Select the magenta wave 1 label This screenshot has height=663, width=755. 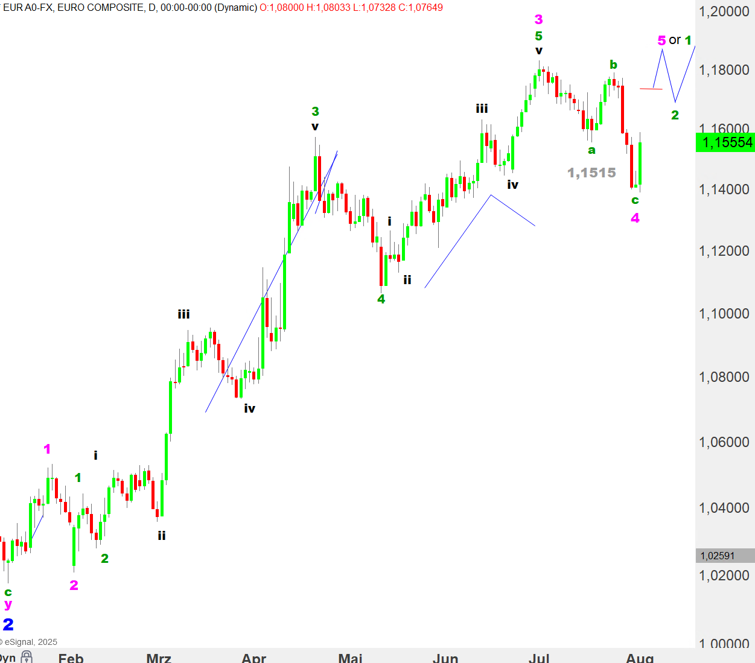click(x=47, y=449)
